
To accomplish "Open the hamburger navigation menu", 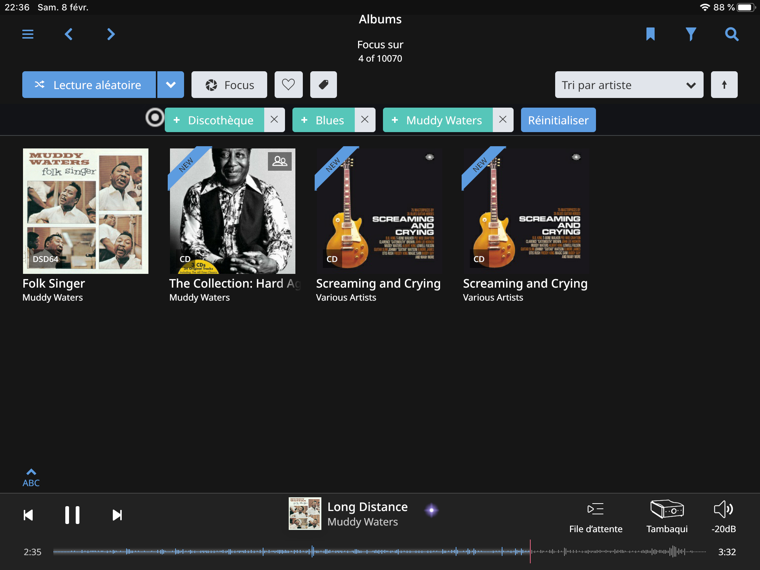I will point(28,34).
